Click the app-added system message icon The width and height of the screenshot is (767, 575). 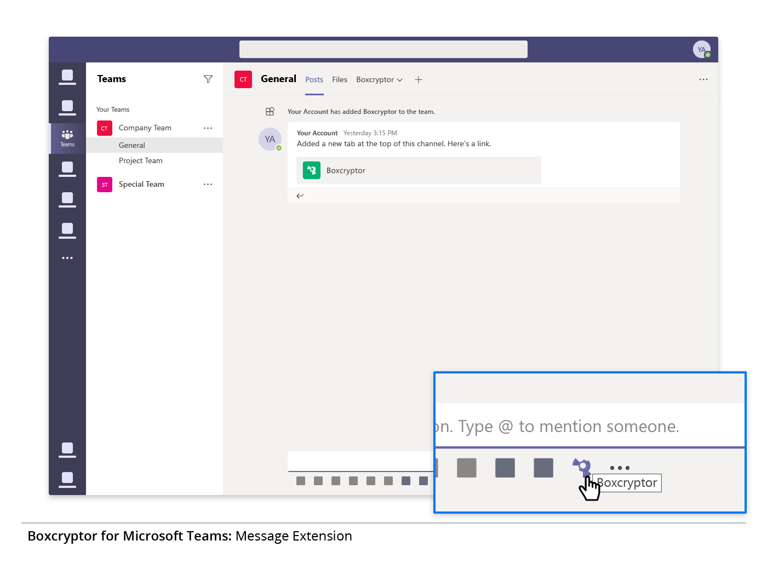point(270,112)
